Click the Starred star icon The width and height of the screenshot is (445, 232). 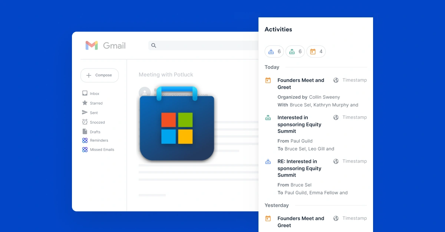click(85, 103)
